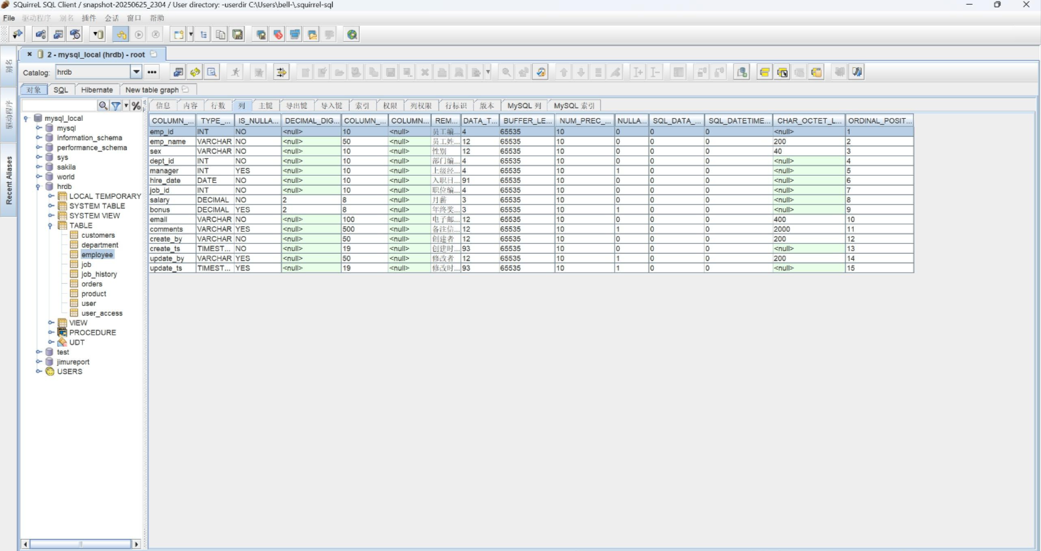The height and width of the screenshot is (551, 1041).
Task: Open the Recent Aliases side panel
Action: pyautogui.click(x=9, y=180)
